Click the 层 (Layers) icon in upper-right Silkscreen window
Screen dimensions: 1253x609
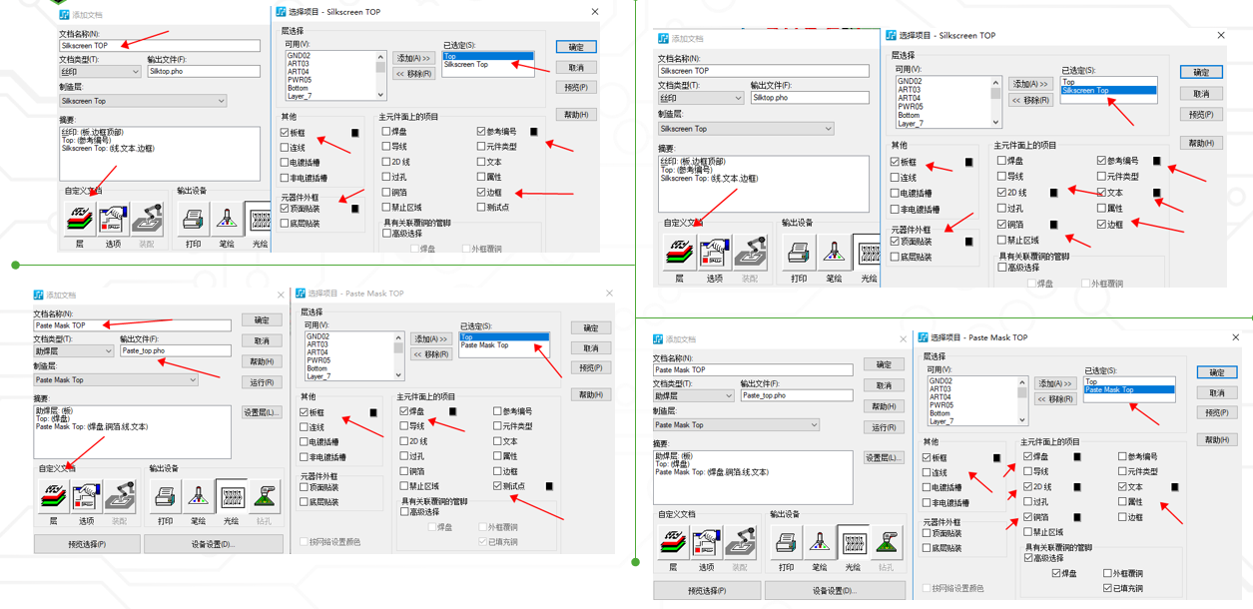click(x=679, y=253)
